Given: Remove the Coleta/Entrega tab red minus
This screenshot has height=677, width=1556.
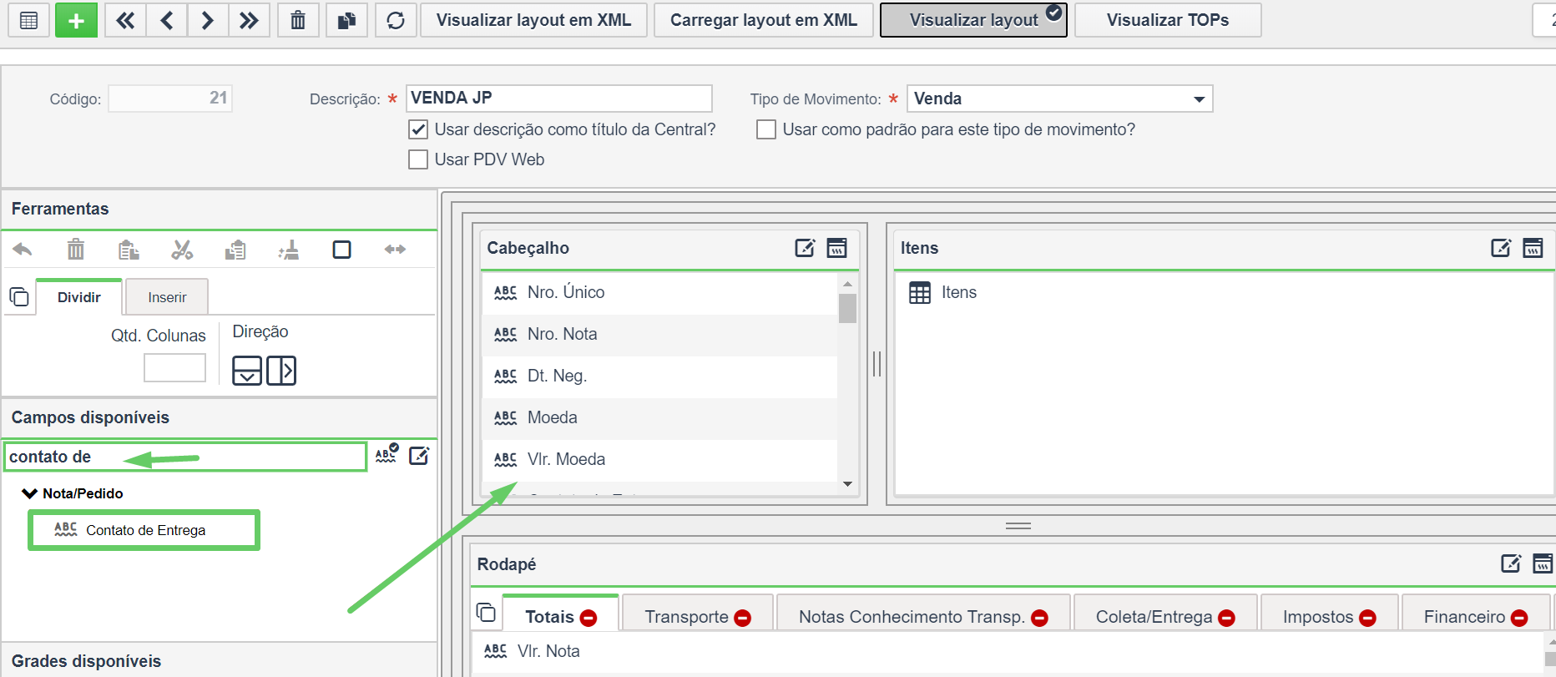Looking at the screenshot, I should pyautogui.click(x=1226, y=618).
